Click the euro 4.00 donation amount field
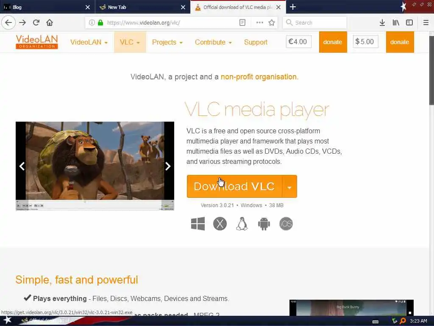The image size is (434, 326). click(x=298, y=42)
